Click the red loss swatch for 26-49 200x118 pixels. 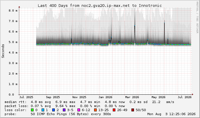pos(114,110)
